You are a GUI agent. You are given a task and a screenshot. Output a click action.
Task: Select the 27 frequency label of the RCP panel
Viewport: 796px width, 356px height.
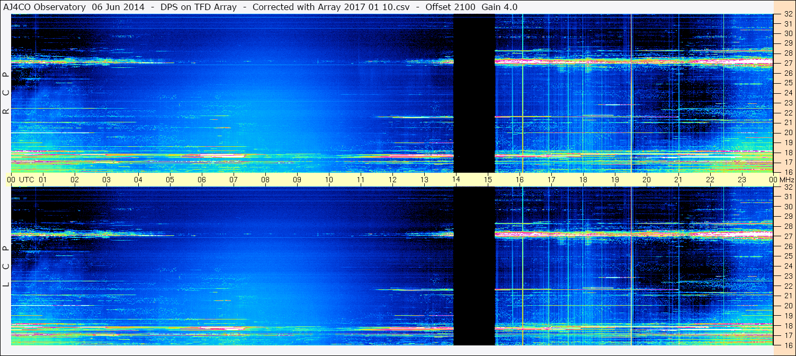click(788, 64)
